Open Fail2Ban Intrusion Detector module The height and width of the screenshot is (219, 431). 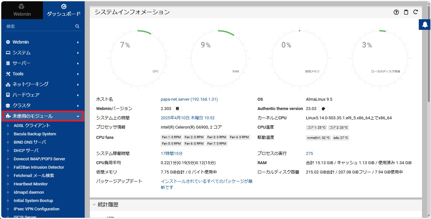point(39,167)
